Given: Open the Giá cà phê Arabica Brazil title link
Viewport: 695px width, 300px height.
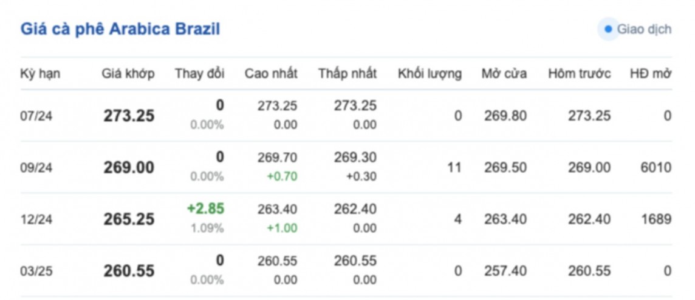Looking at the screenshot, I should (120, 29).
